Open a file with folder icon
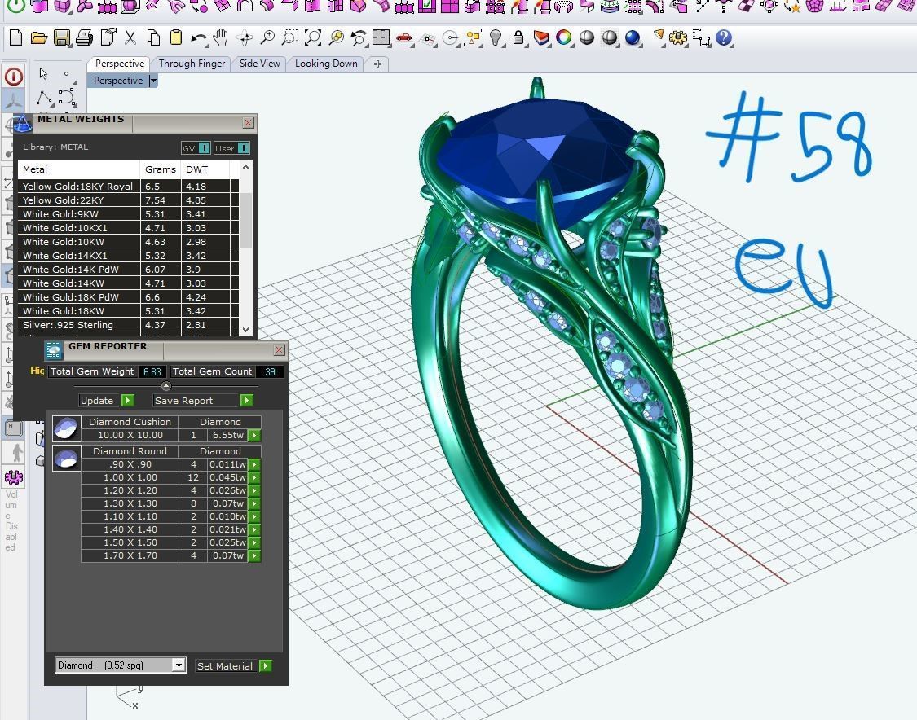Screen dimensions: 917x720 [x=38, y=38]
